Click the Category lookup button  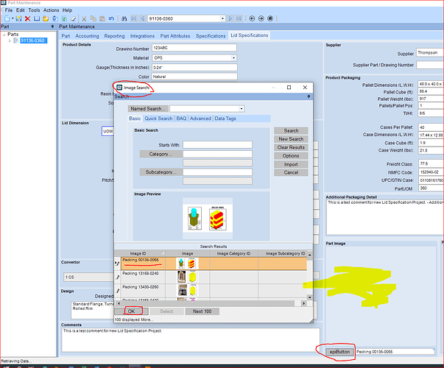pyautogui.click(x=161, y=154)
